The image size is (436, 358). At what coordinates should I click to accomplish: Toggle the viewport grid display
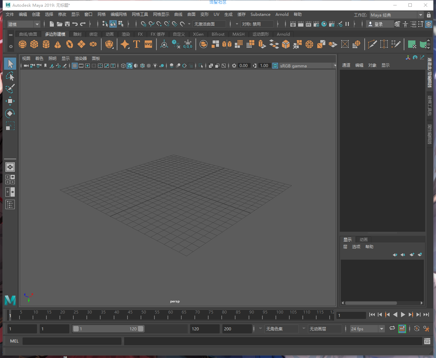point(75,66)
